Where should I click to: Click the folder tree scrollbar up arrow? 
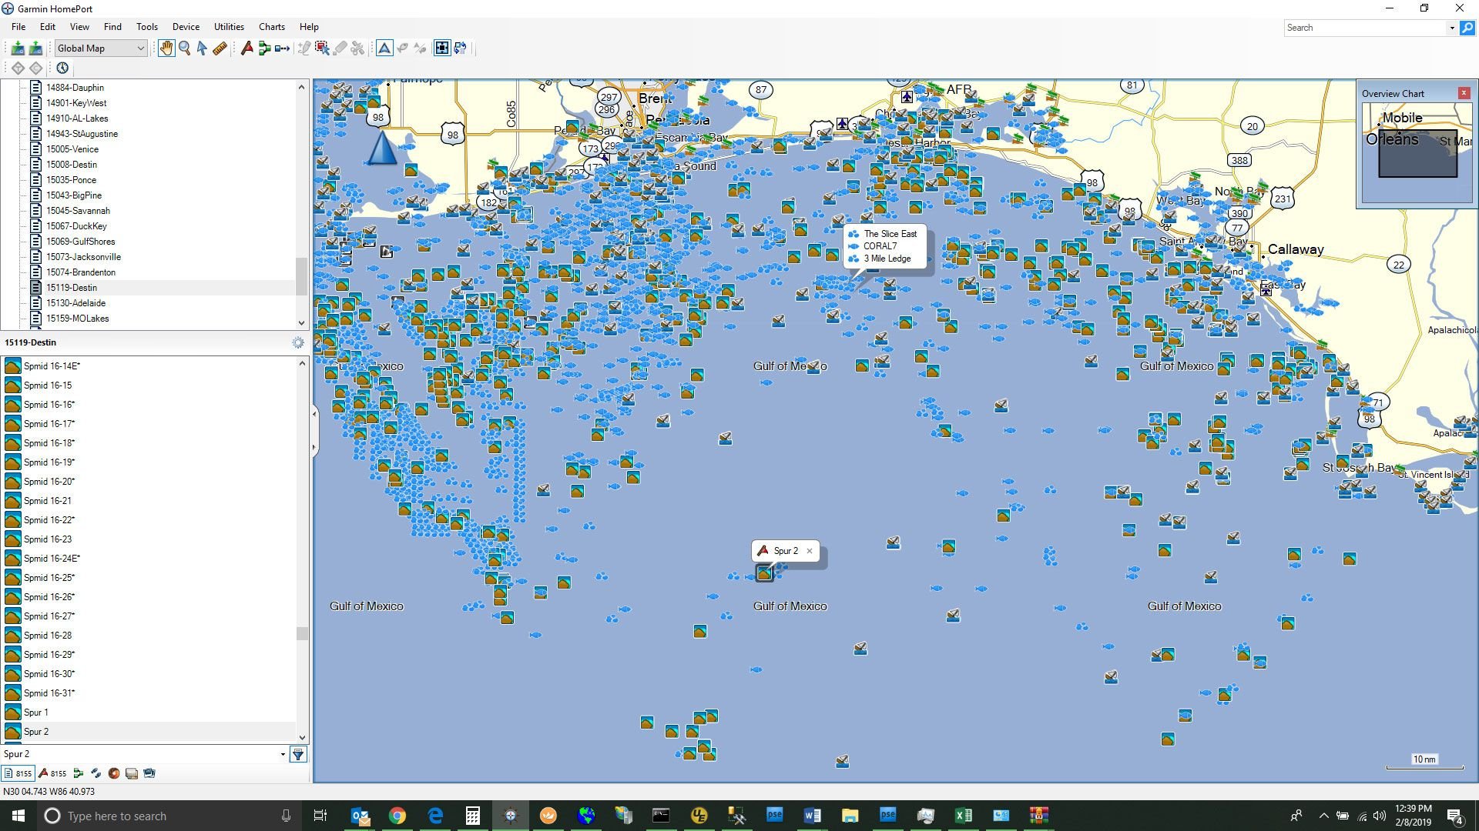(x=302, y=87)
